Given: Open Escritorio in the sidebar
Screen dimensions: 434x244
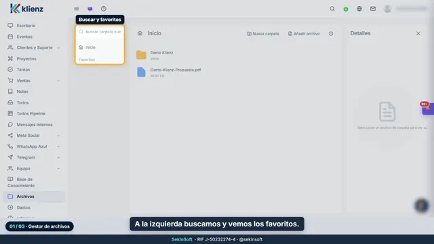Looking at the screenshot, I should point(34,26).
